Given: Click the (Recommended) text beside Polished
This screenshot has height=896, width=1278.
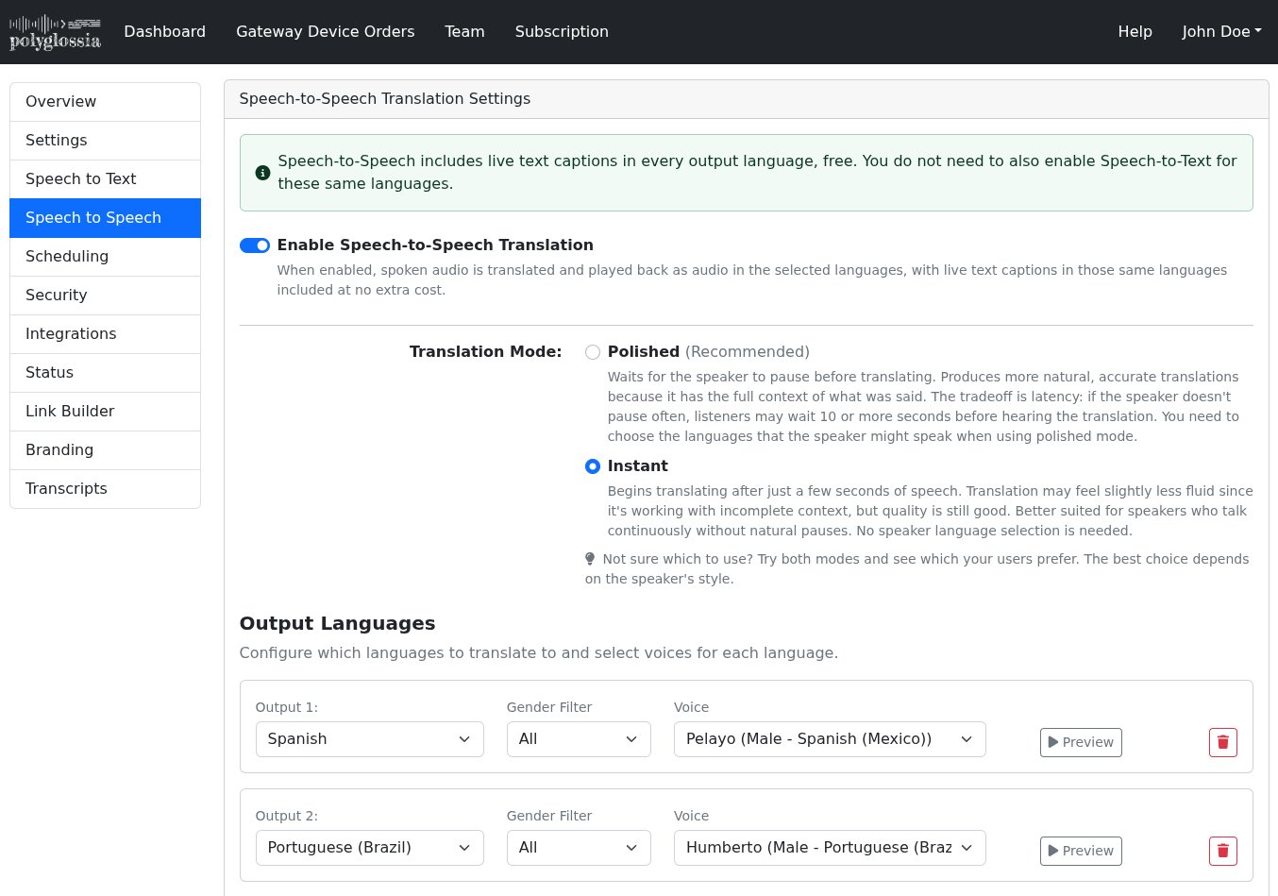Looking at the screenshot, I should click(x=748, y=352).
